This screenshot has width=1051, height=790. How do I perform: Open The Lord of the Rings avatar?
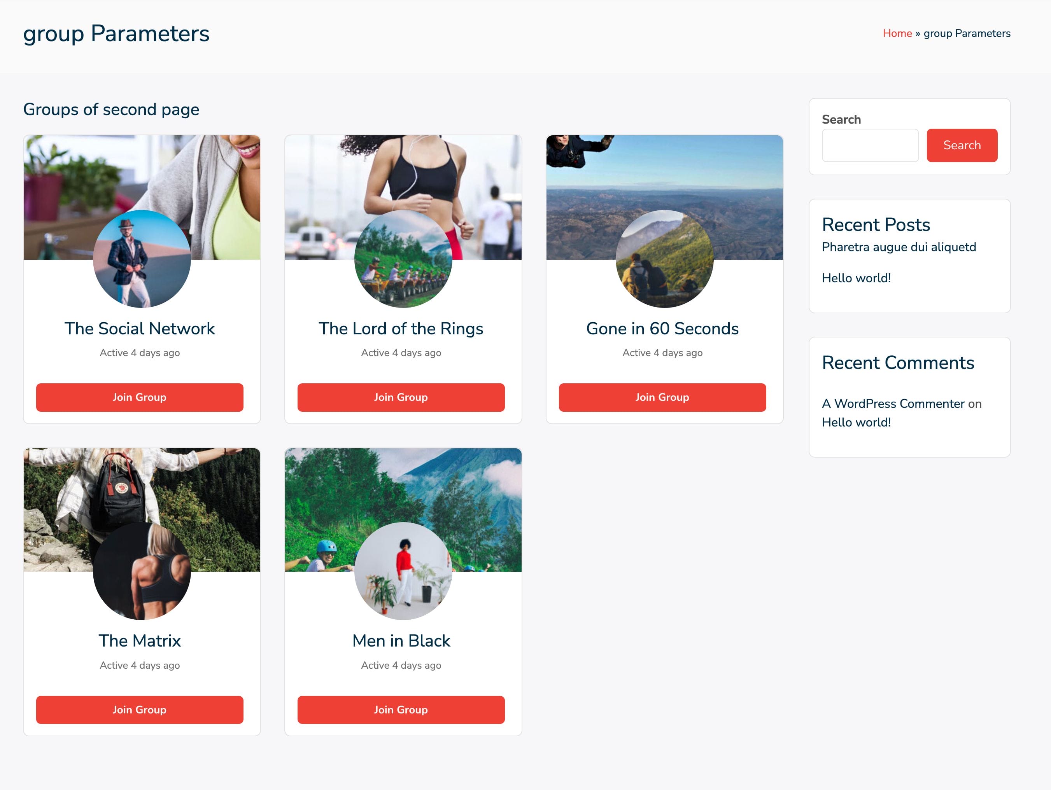point(403,259)
